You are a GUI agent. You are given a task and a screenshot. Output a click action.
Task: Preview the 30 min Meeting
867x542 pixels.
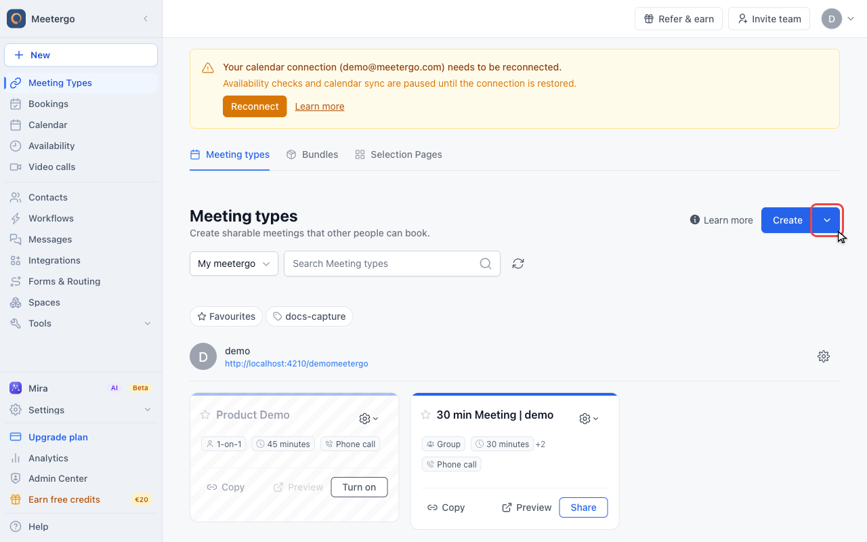tap(526, 507)
